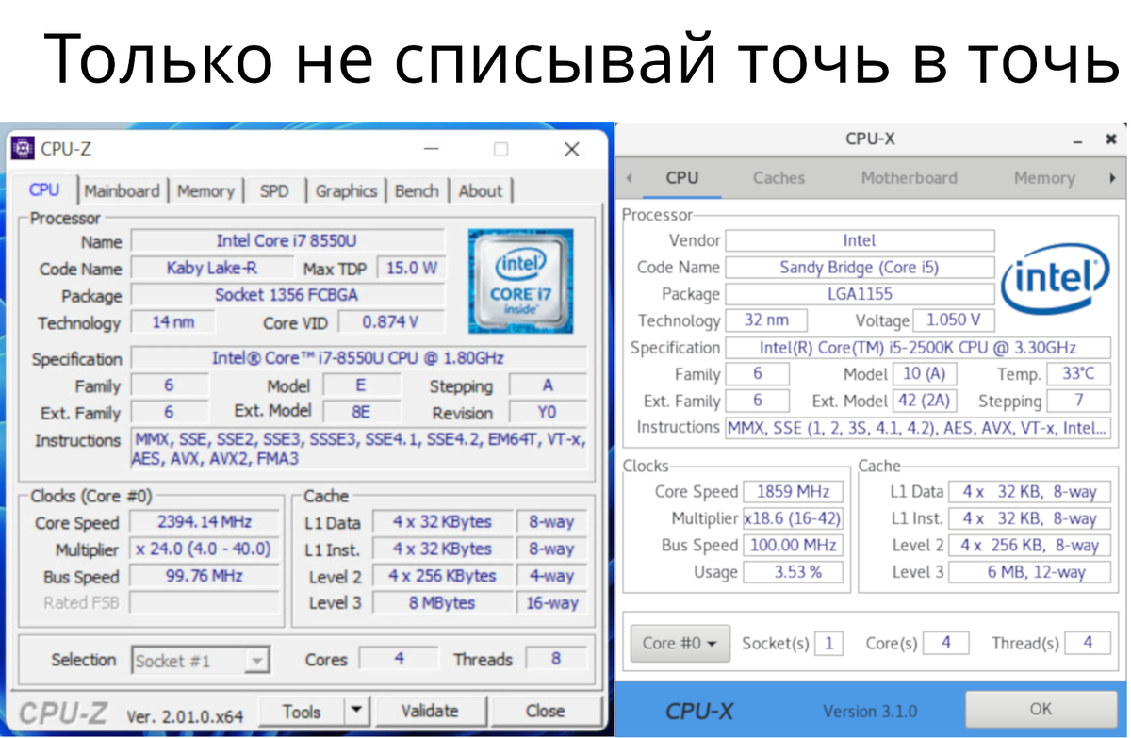Click the Revision Y0 value

click(548, 413)
